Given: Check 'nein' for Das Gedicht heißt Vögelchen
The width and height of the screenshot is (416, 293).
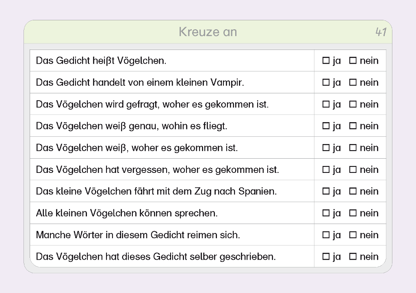Looking at the screenshot, I should point(353,61).
